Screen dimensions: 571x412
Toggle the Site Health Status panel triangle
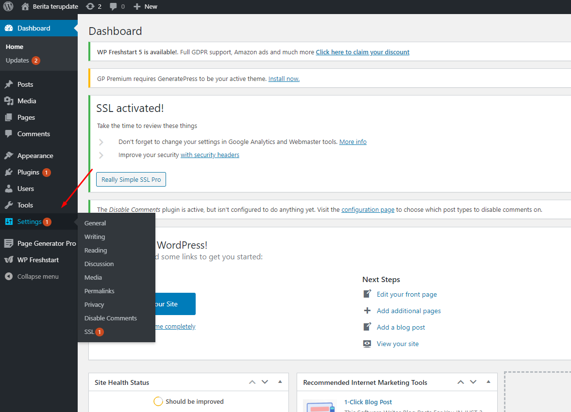pyautogui.click(x=280, y=382)
